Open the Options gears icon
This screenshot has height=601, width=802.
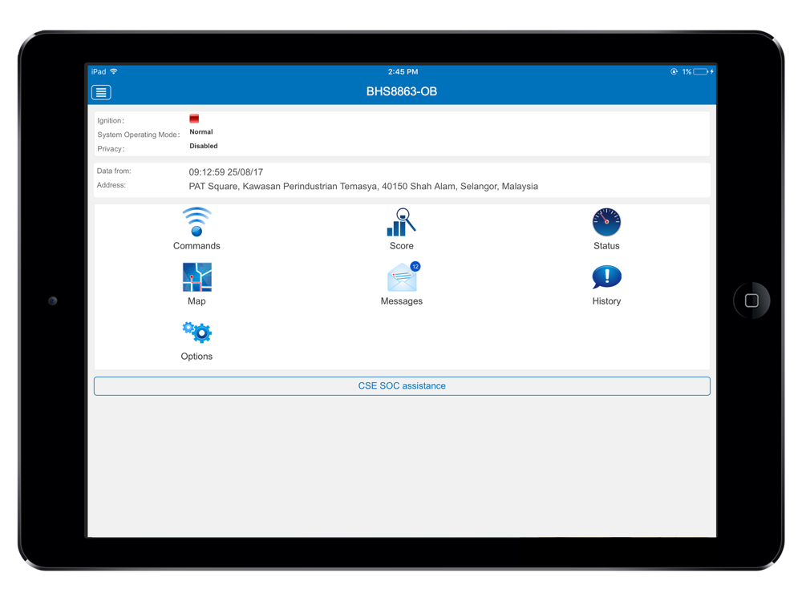pyautogui.click(x=197, y=333)
